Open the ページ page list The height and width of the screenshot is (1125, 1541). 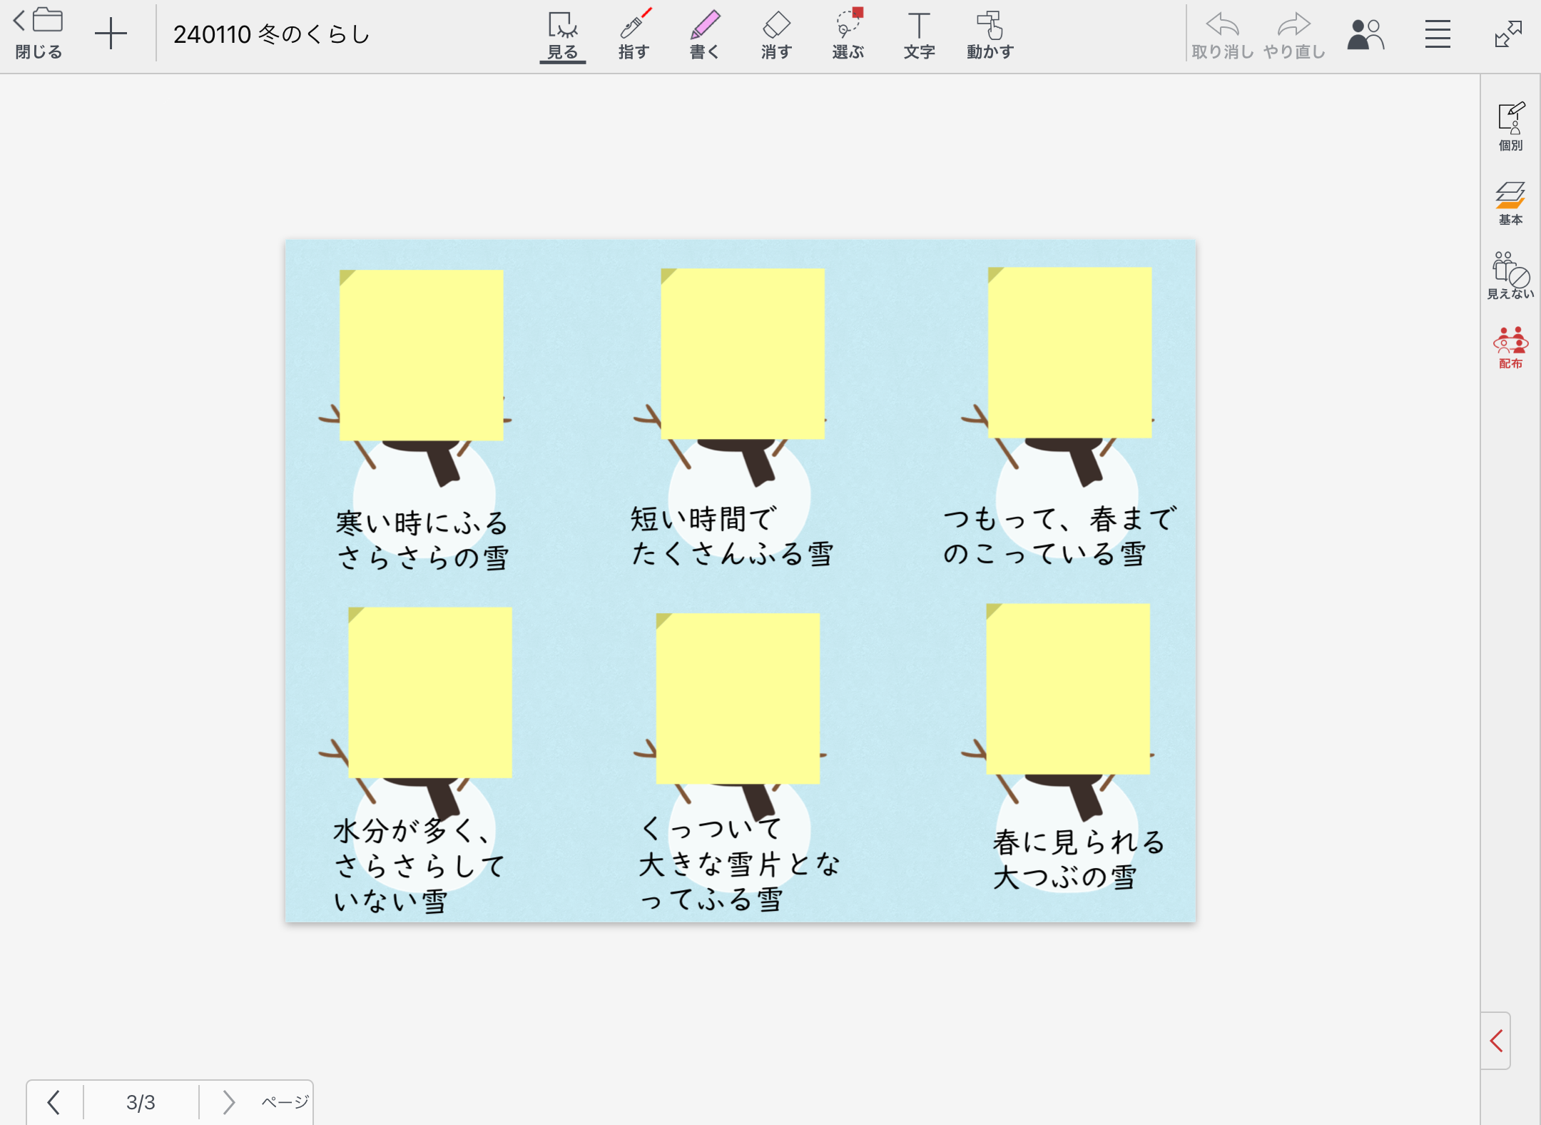click(x=285, y=1101)
